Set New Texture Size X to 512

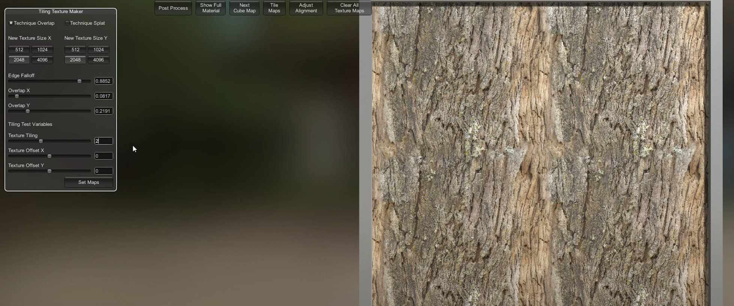point(19,49)
